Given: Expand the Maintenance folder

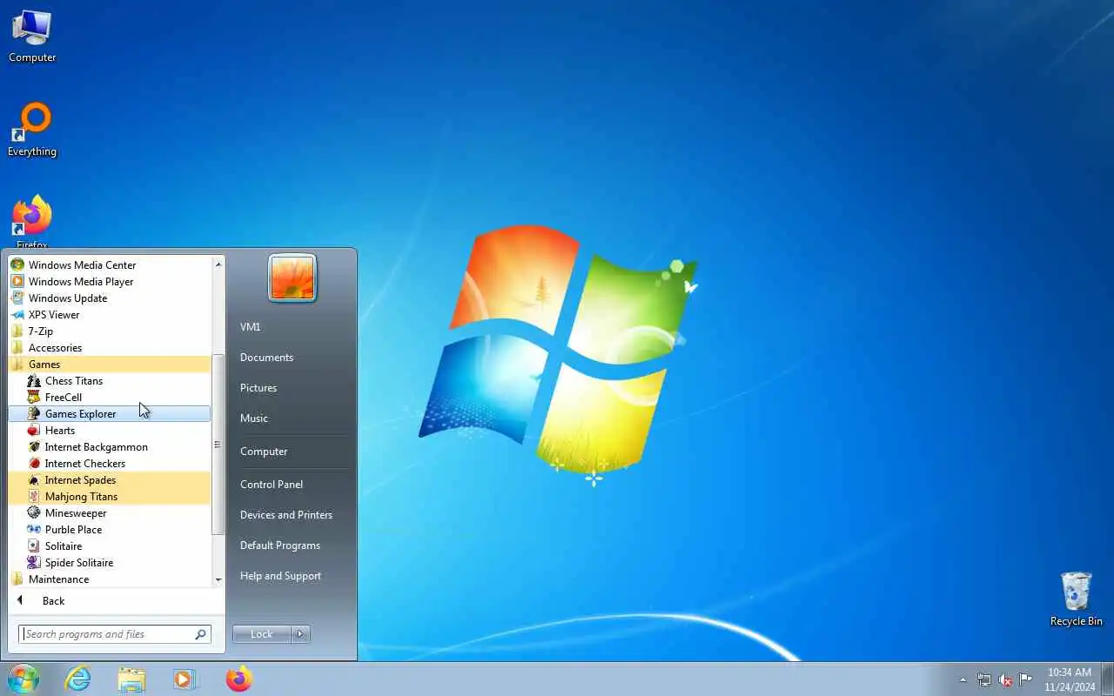Looking at the screenshot, I should tap(109, 579).
